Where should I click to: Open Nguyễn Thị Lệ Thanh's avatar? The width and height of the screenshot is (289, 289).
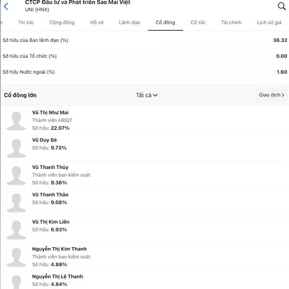[16, 282]
